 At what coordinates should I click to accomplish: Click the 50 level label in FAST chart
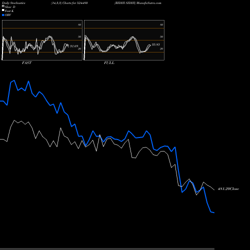79,36
